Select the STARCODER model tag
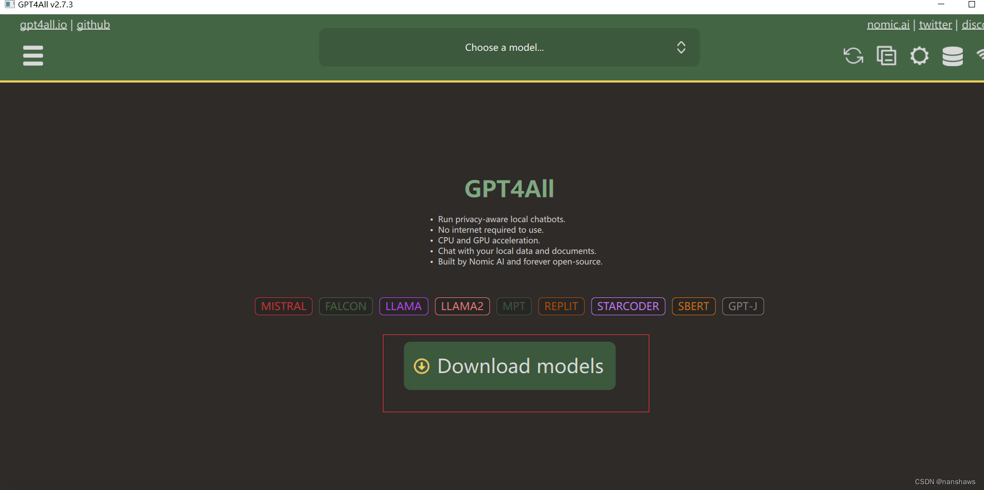 click(628, 306)
